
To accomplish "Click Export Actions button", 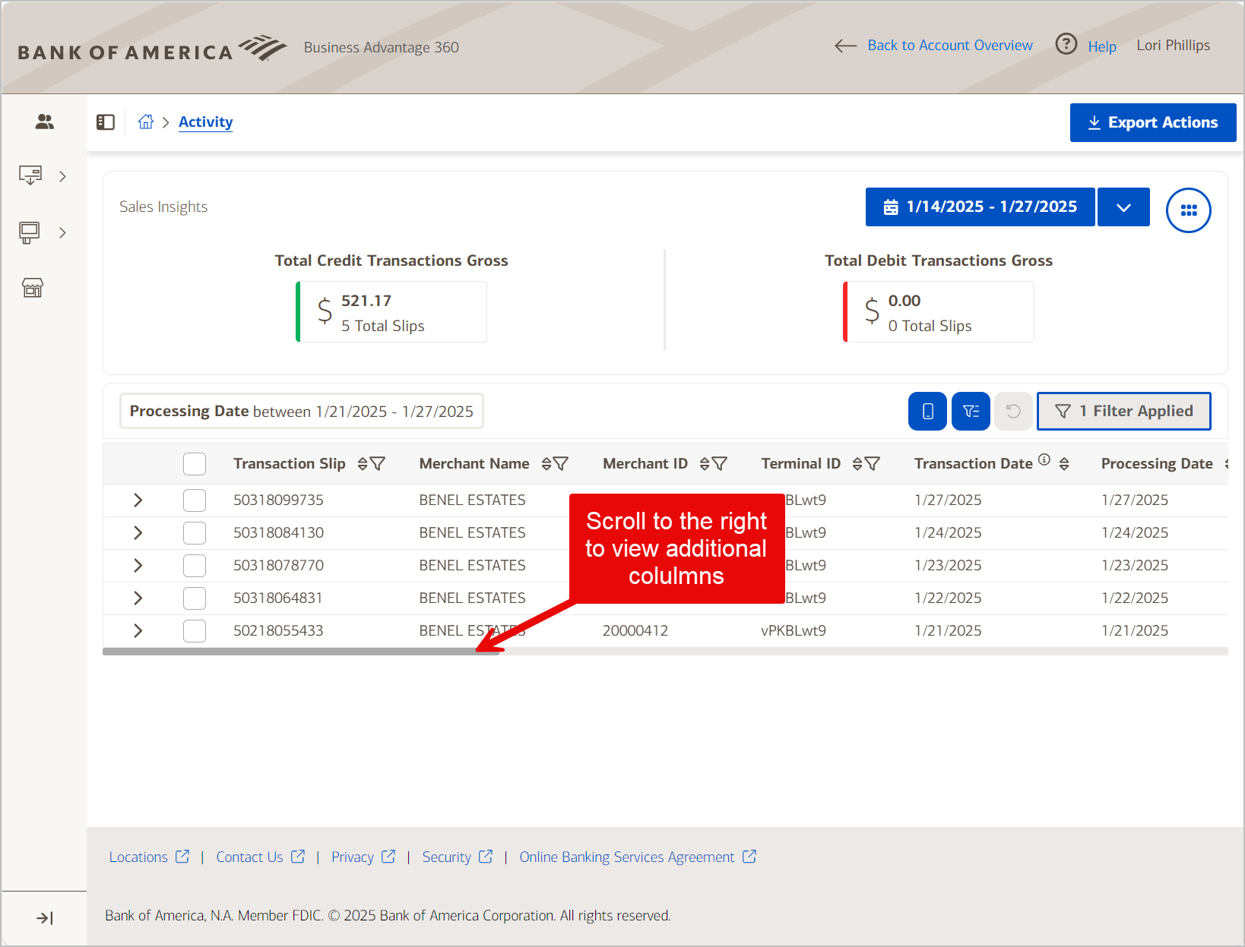I will (1153, 123).
